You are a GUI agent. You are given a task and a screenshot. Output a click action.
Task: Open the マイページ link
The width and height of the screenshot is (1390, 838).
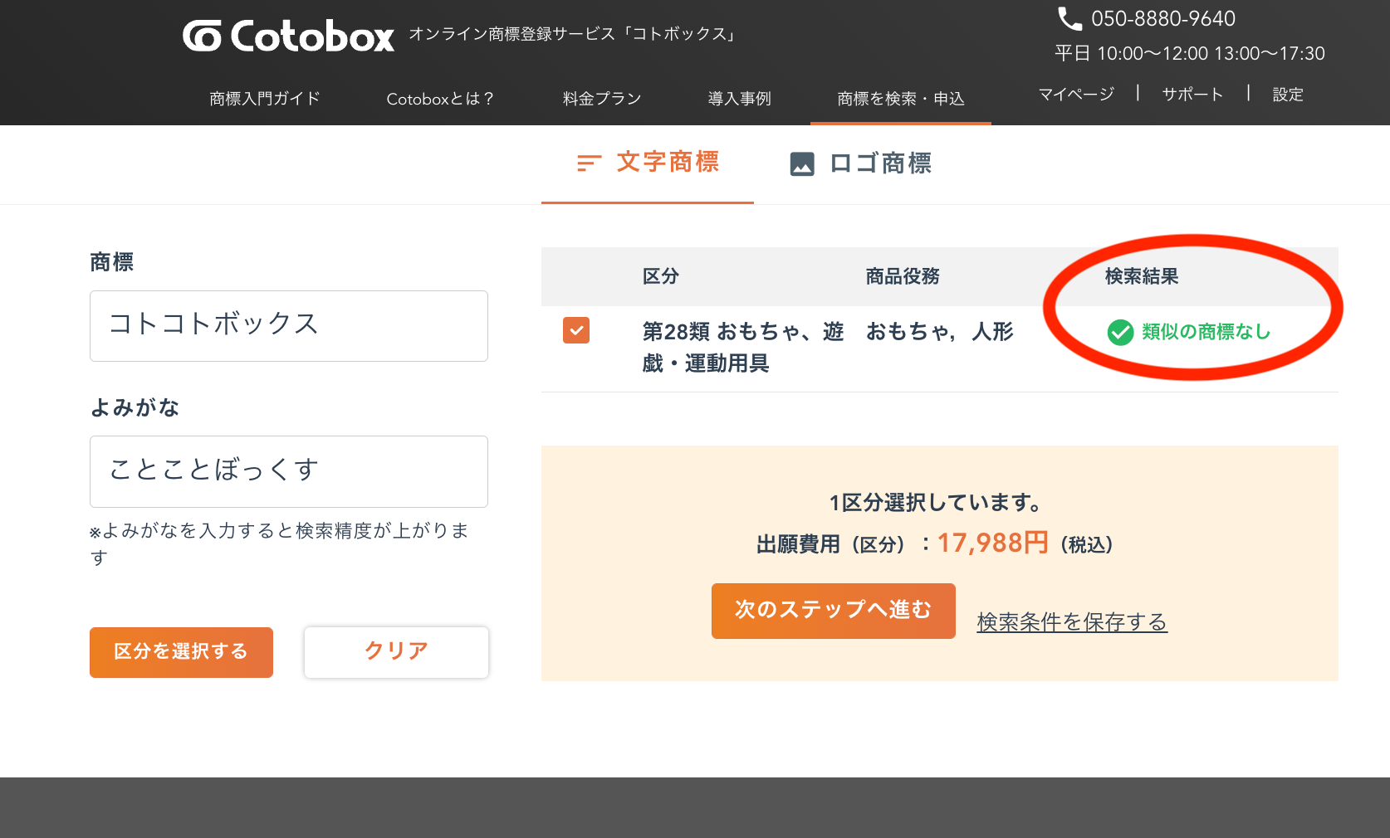(x=1076, y=94)
